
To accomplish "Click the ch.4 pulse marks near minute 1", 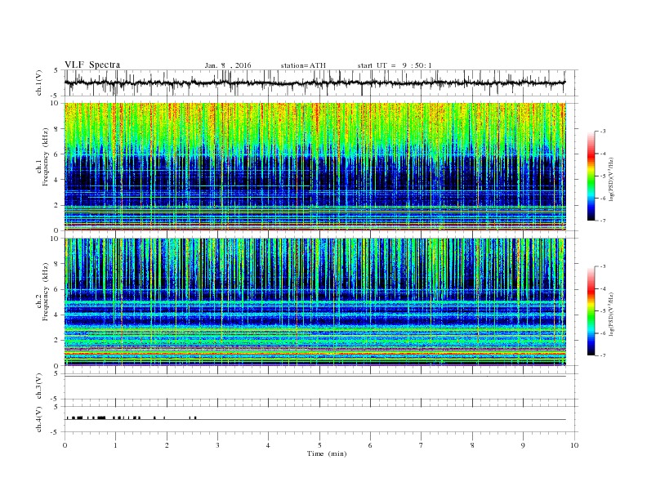I will [x=118, y=417].
